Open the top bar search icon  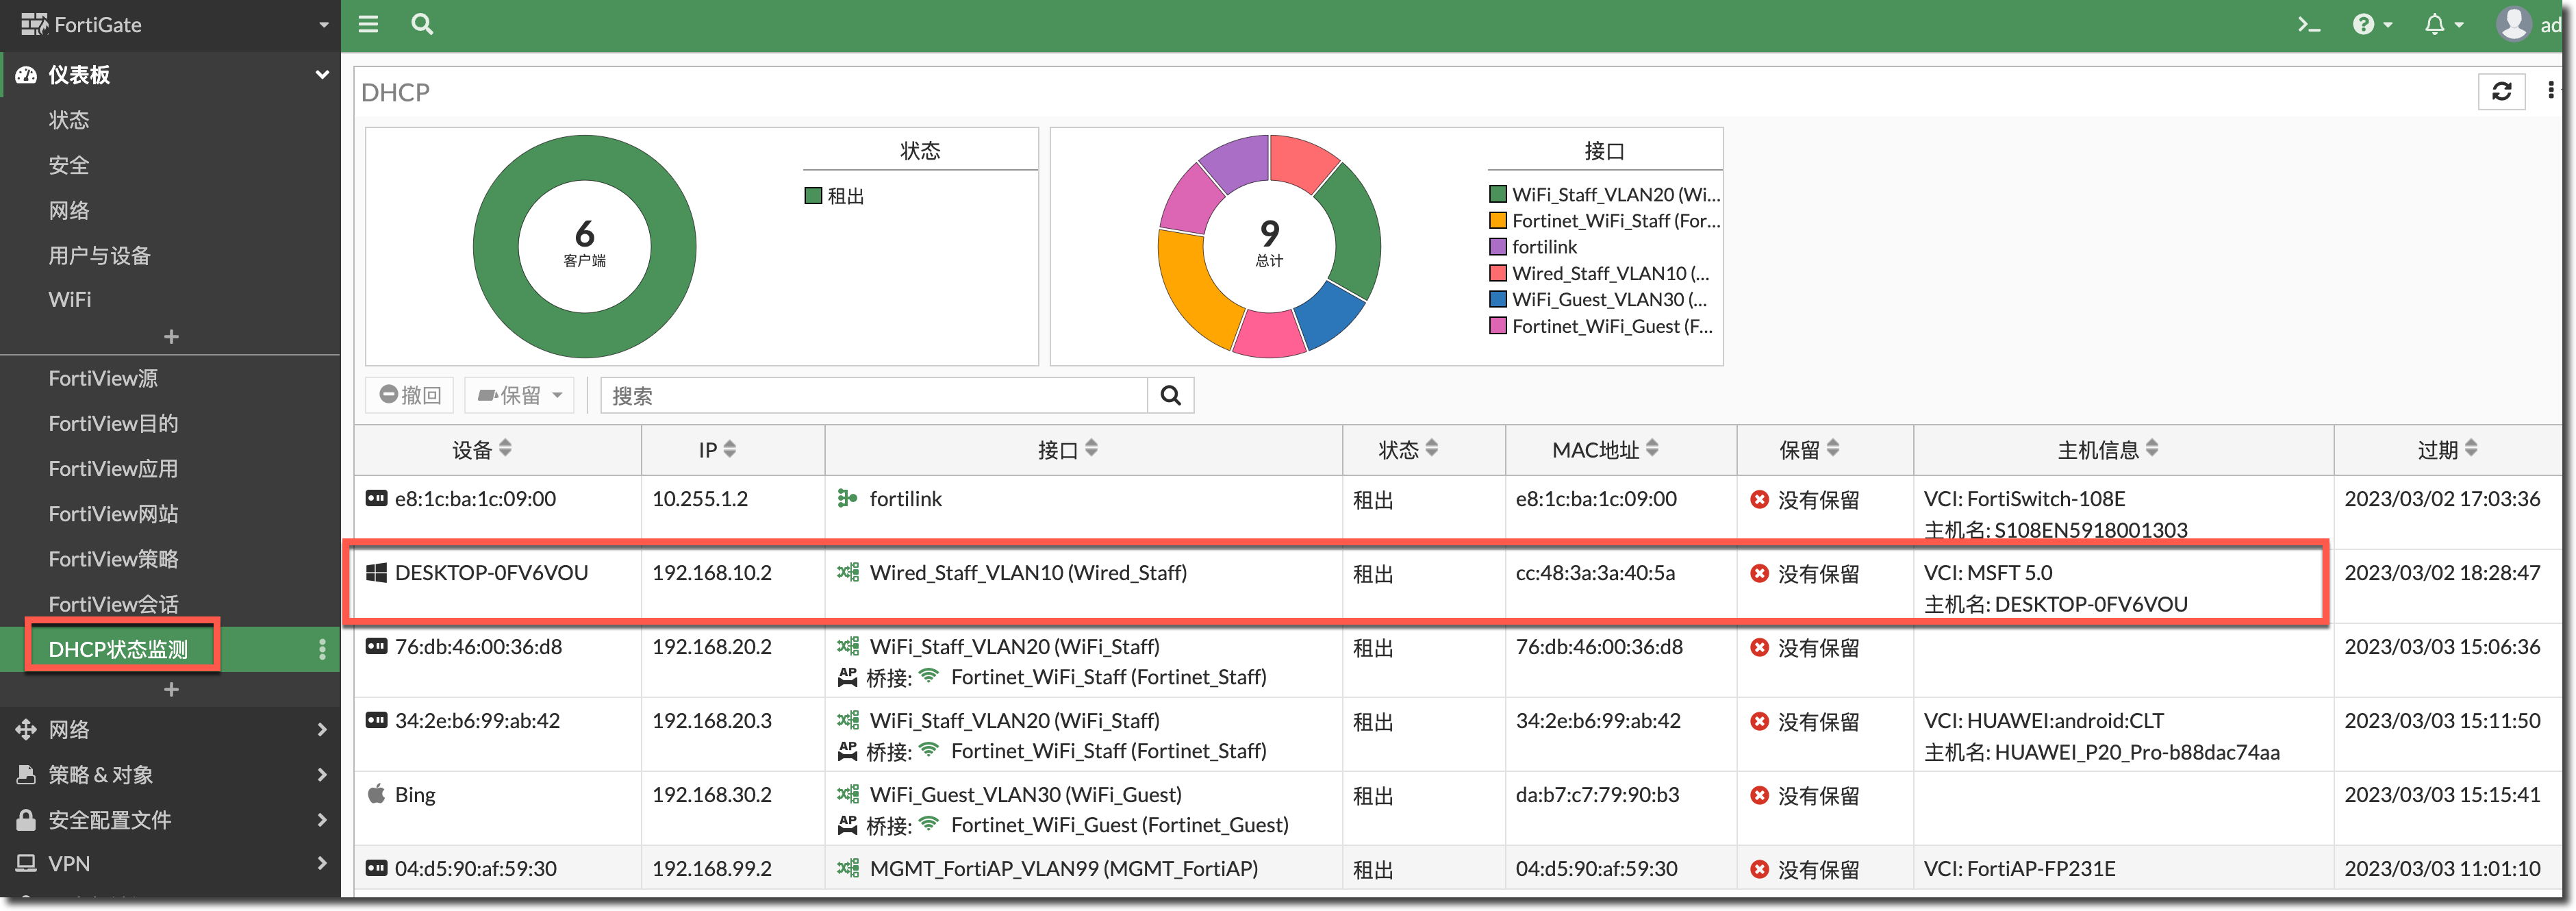(422, 24)
